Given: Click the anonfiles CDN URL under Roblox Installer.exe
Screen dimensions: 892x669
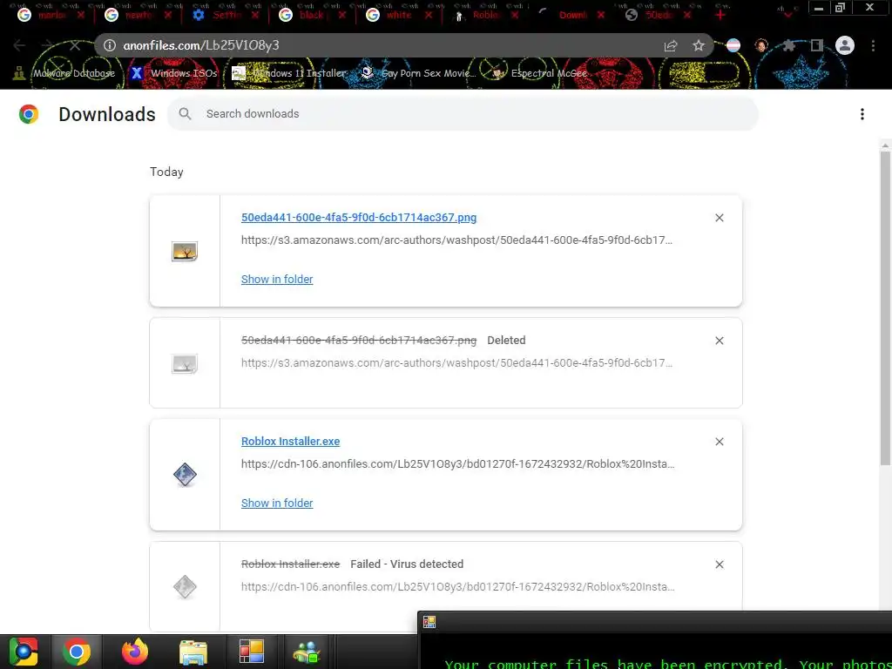Looking at the screenshot, I should pos(458,464).
